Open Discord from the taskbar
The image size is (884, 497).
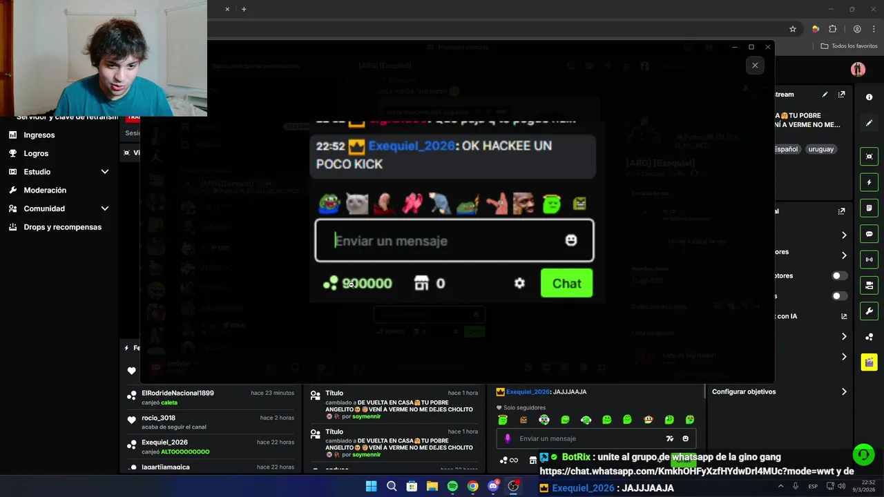[x=493, y=486]
